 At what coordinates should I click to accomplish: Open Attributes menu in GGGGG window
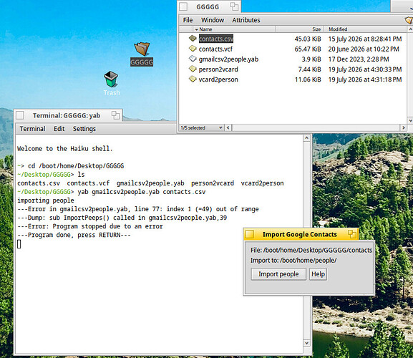point(246,20)
